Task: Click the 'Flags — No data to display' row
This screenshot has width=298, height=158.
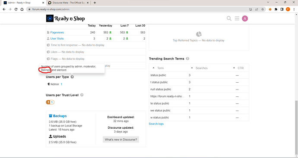Action: click(96, 59)
